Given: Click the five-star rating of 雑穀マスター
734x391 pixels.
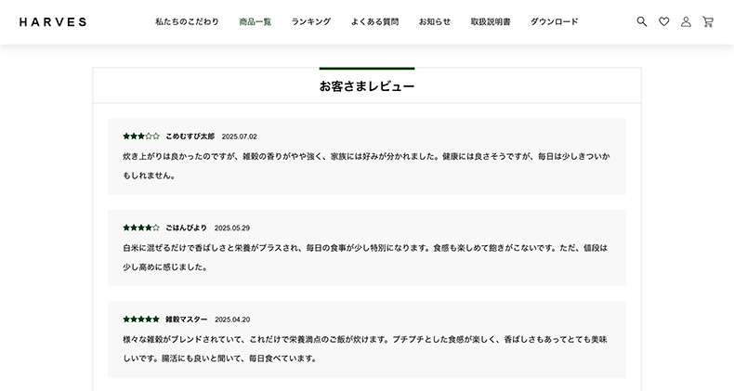Looking at the screenshot, I should (x=141, y=319).
